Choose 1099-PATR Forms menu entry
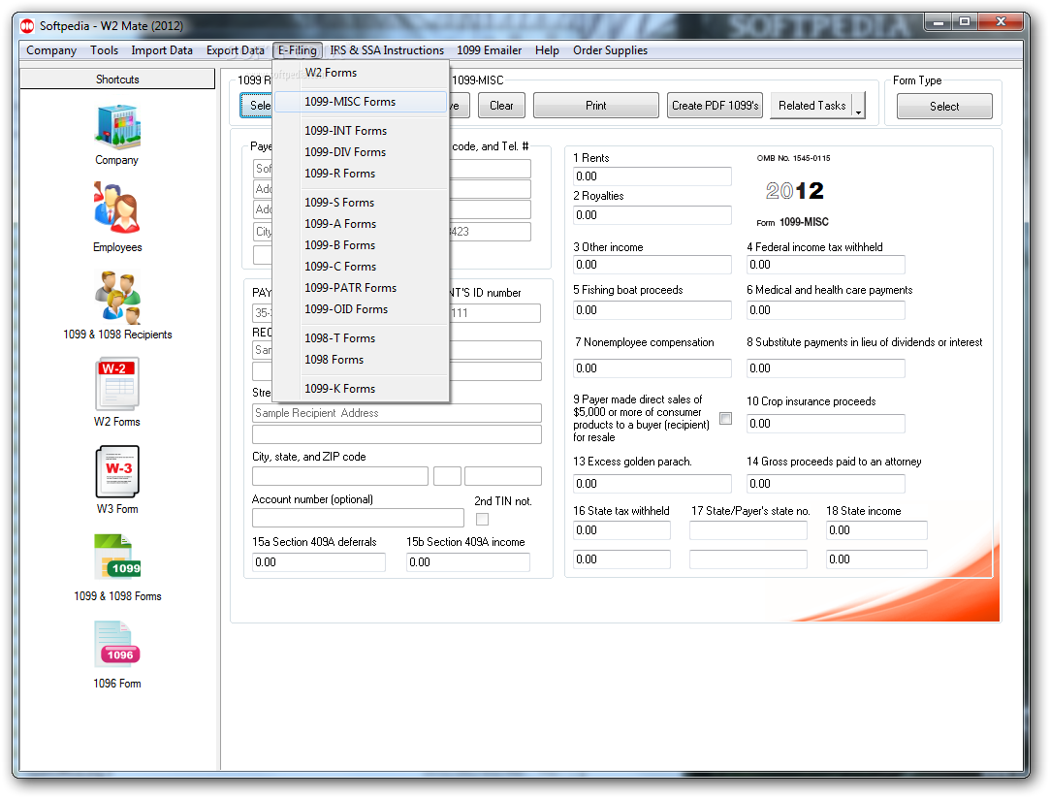This screenshot has width=1050, height=798. pos(362,288)
